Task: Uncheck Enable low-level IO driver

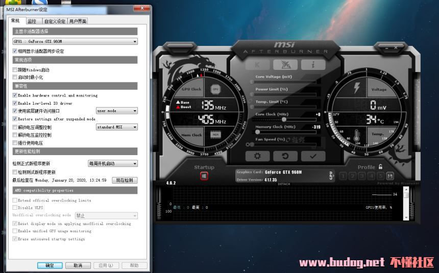Action: coord(15,103)
